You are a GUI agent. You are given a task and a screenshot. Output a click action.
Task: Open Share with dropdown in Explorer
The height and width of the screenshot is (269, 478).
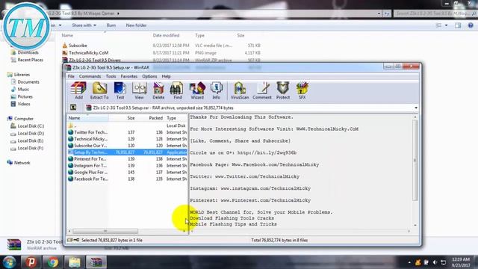click(x=84, y=25)
